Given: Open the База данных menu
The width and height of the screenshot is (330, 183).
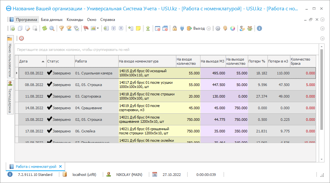Looking at the screenshot, I should click(52, 20).
